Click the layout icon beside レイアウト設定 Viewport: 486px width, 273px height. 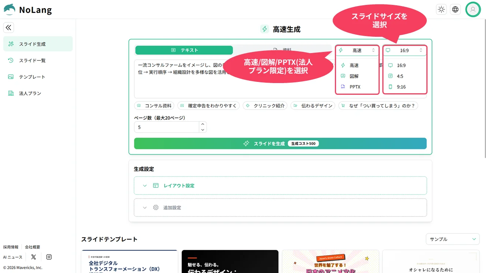156,185
